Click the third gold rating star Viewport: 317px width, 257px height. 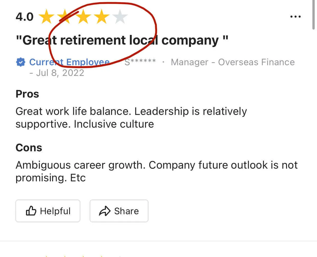(x=83, y=17)
